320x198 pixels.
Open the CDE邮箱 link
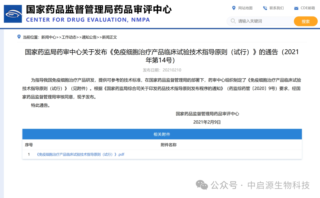pos(308,8)
